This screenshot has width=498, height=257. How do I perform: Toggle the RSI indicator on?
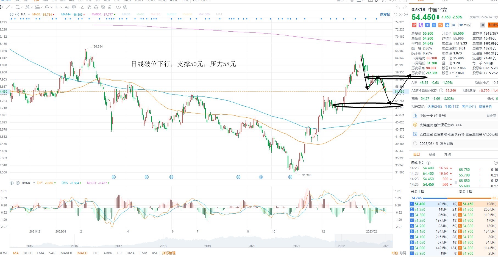[x=154, y=253]
